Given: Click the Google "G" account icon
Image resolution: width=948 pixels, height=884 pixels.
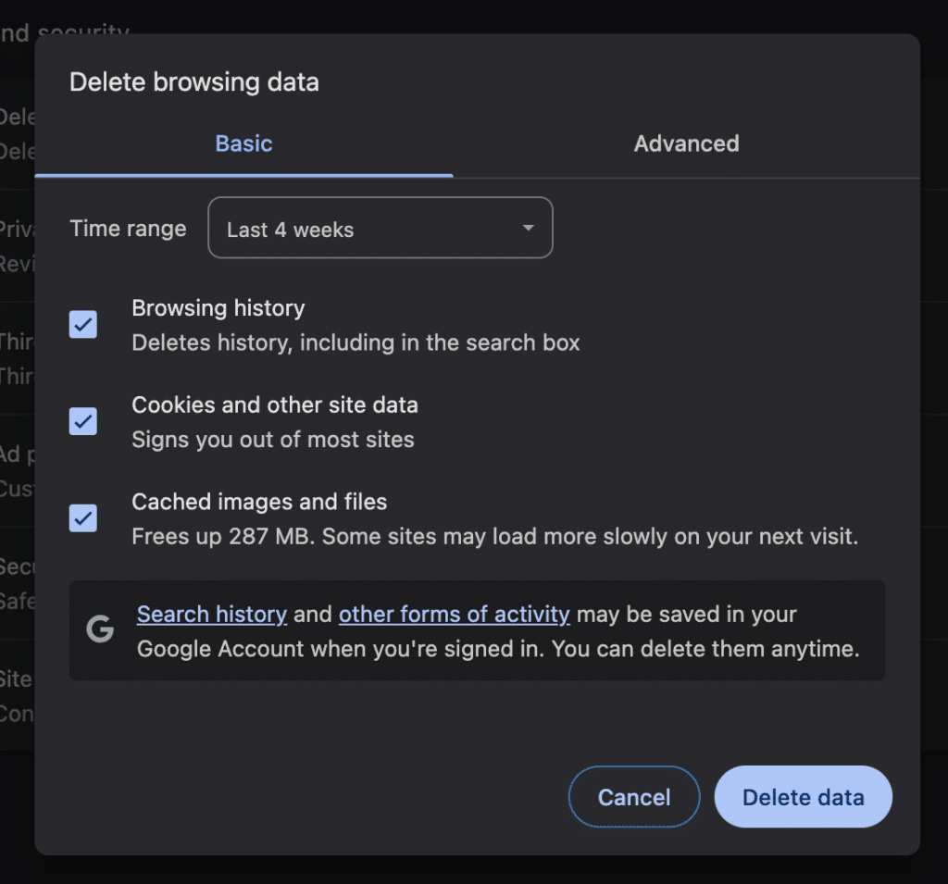Looking at the screenshot, I should [x=99, y=629].
